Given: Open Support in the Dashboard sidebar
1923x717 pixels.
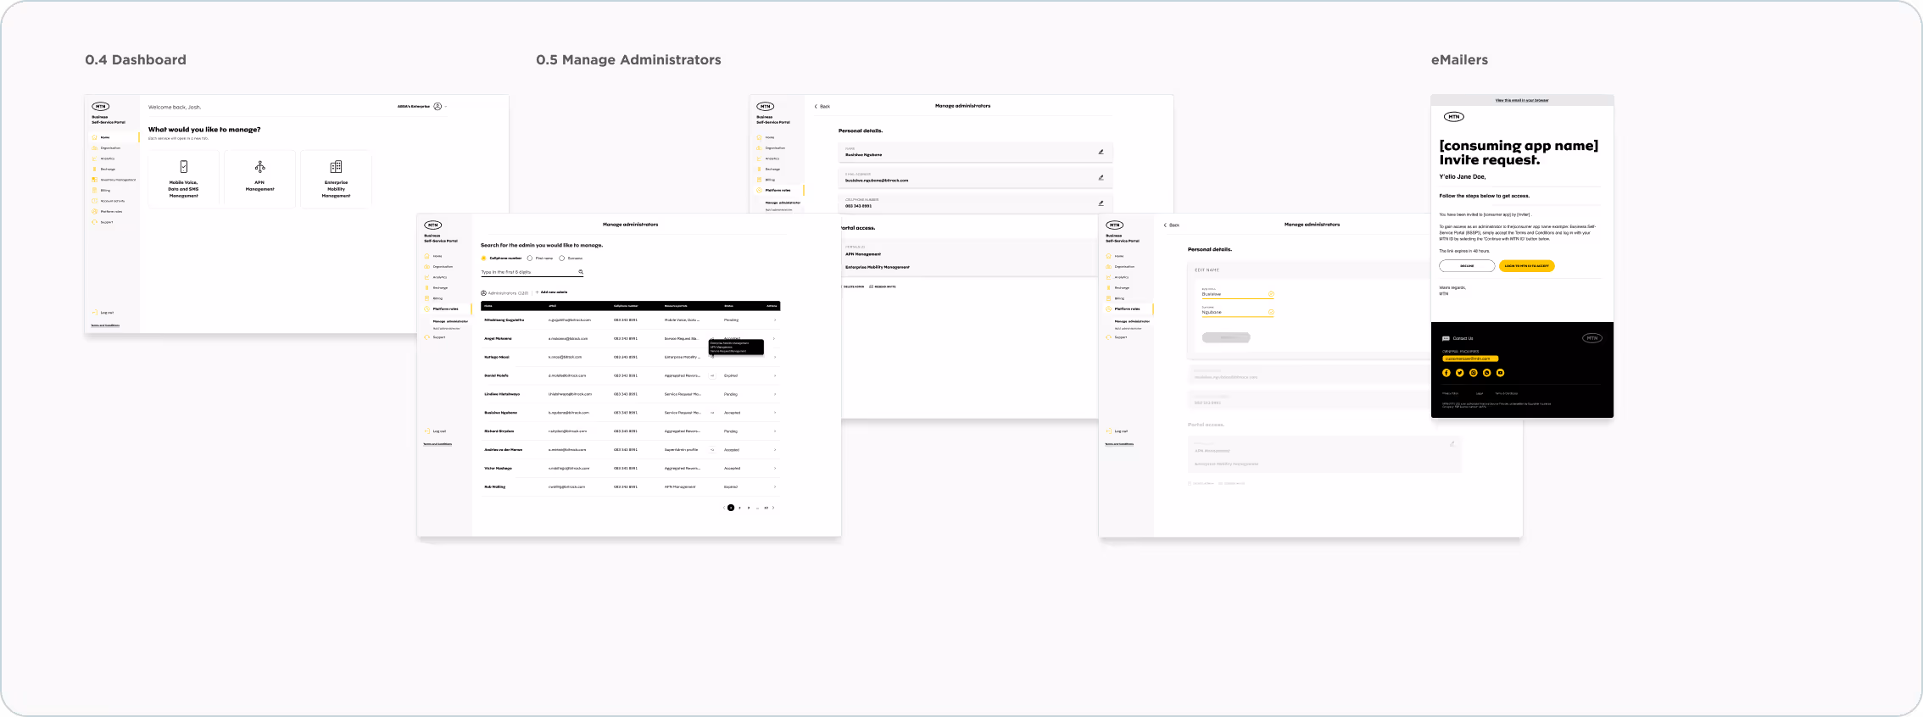Looking at the screenshot, I should coord(103,222).
